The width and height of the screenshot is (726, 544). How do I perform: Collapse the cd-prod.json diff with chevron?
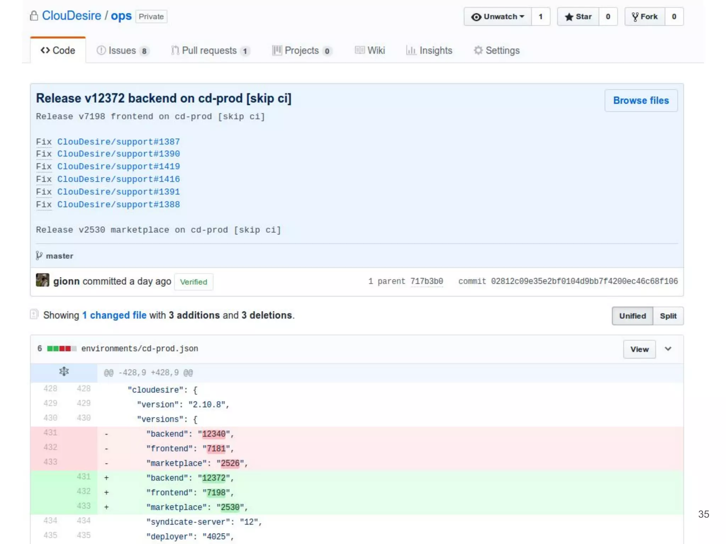668,349
